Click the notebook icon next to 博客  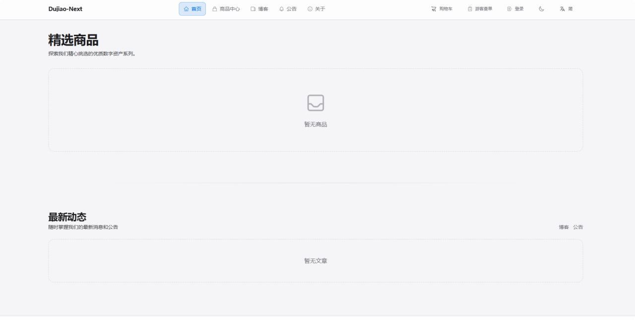(x=252, y=8)
